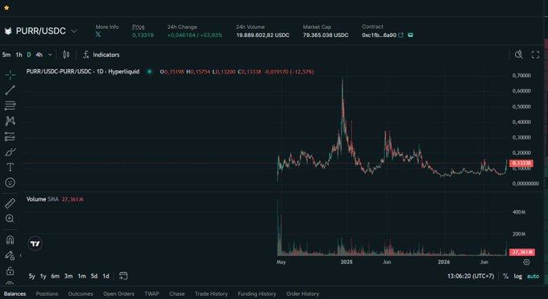The width and height of the screenshot is (548, 299).
Task: Select the 5m timeframe
Action: pos(6,55)
